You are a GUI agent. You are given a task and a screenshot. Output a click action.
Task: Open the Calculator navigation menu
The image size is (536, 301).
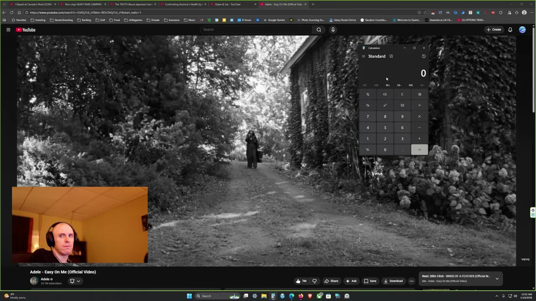(x=363, y=56)
